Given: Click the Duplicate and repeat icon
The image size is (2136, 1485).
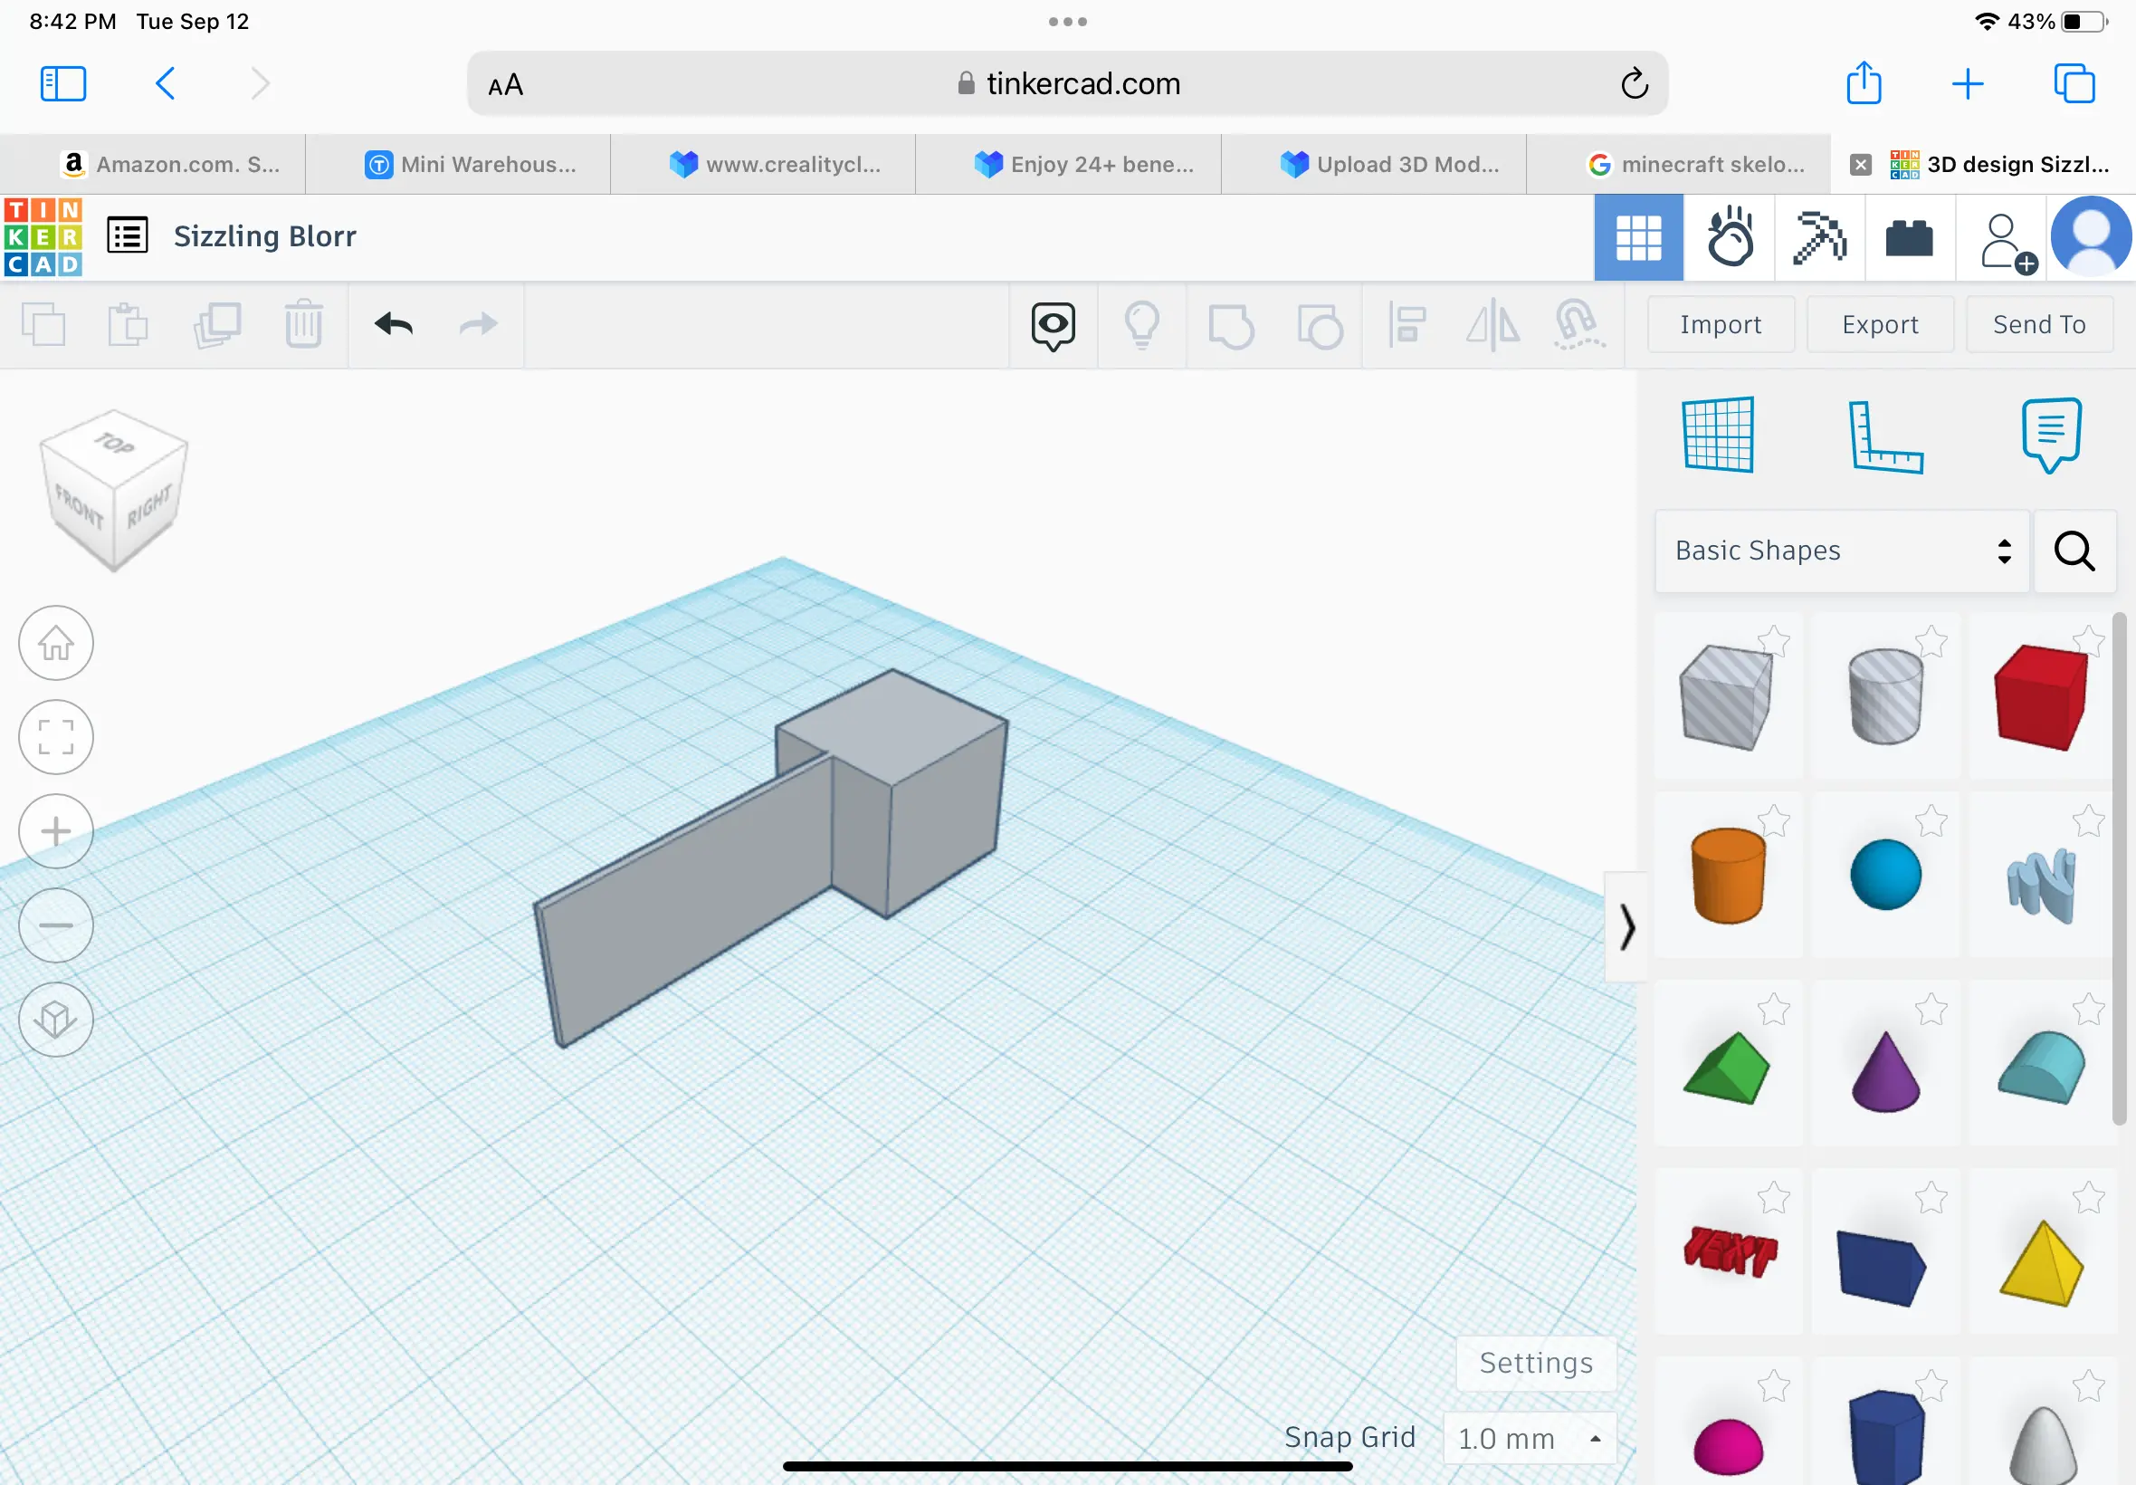Looking at the screenshot, I should [x=216, y=325].
